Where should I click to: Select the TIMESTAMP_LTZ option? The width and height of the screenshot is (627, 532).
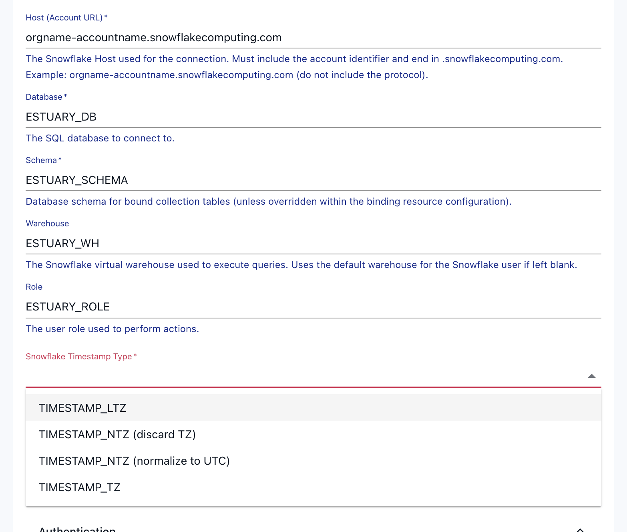tap(313, 408)
